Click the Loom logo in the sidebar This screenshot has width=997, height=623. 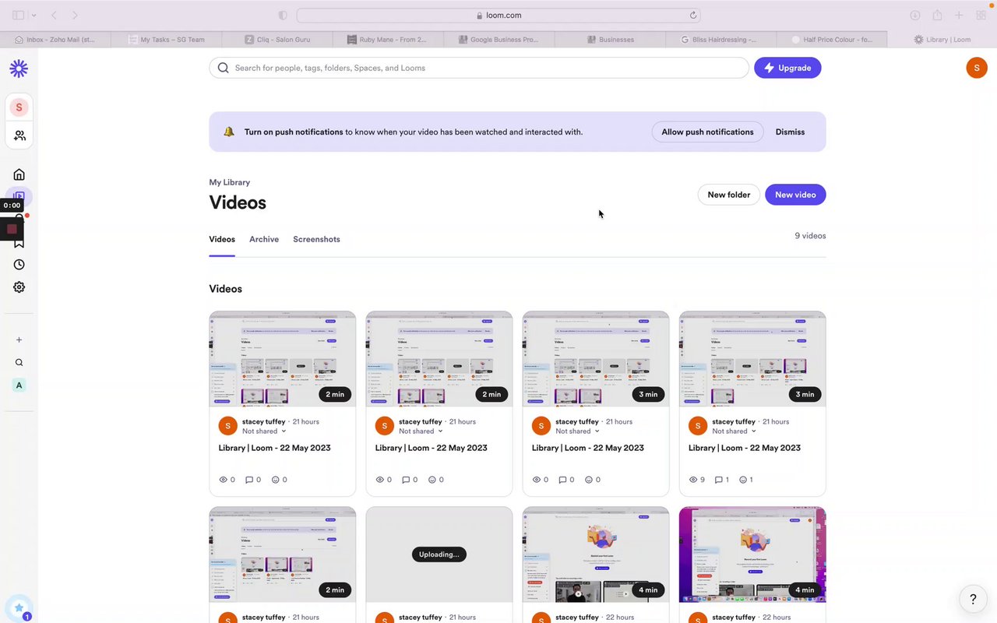coord(19,69)
